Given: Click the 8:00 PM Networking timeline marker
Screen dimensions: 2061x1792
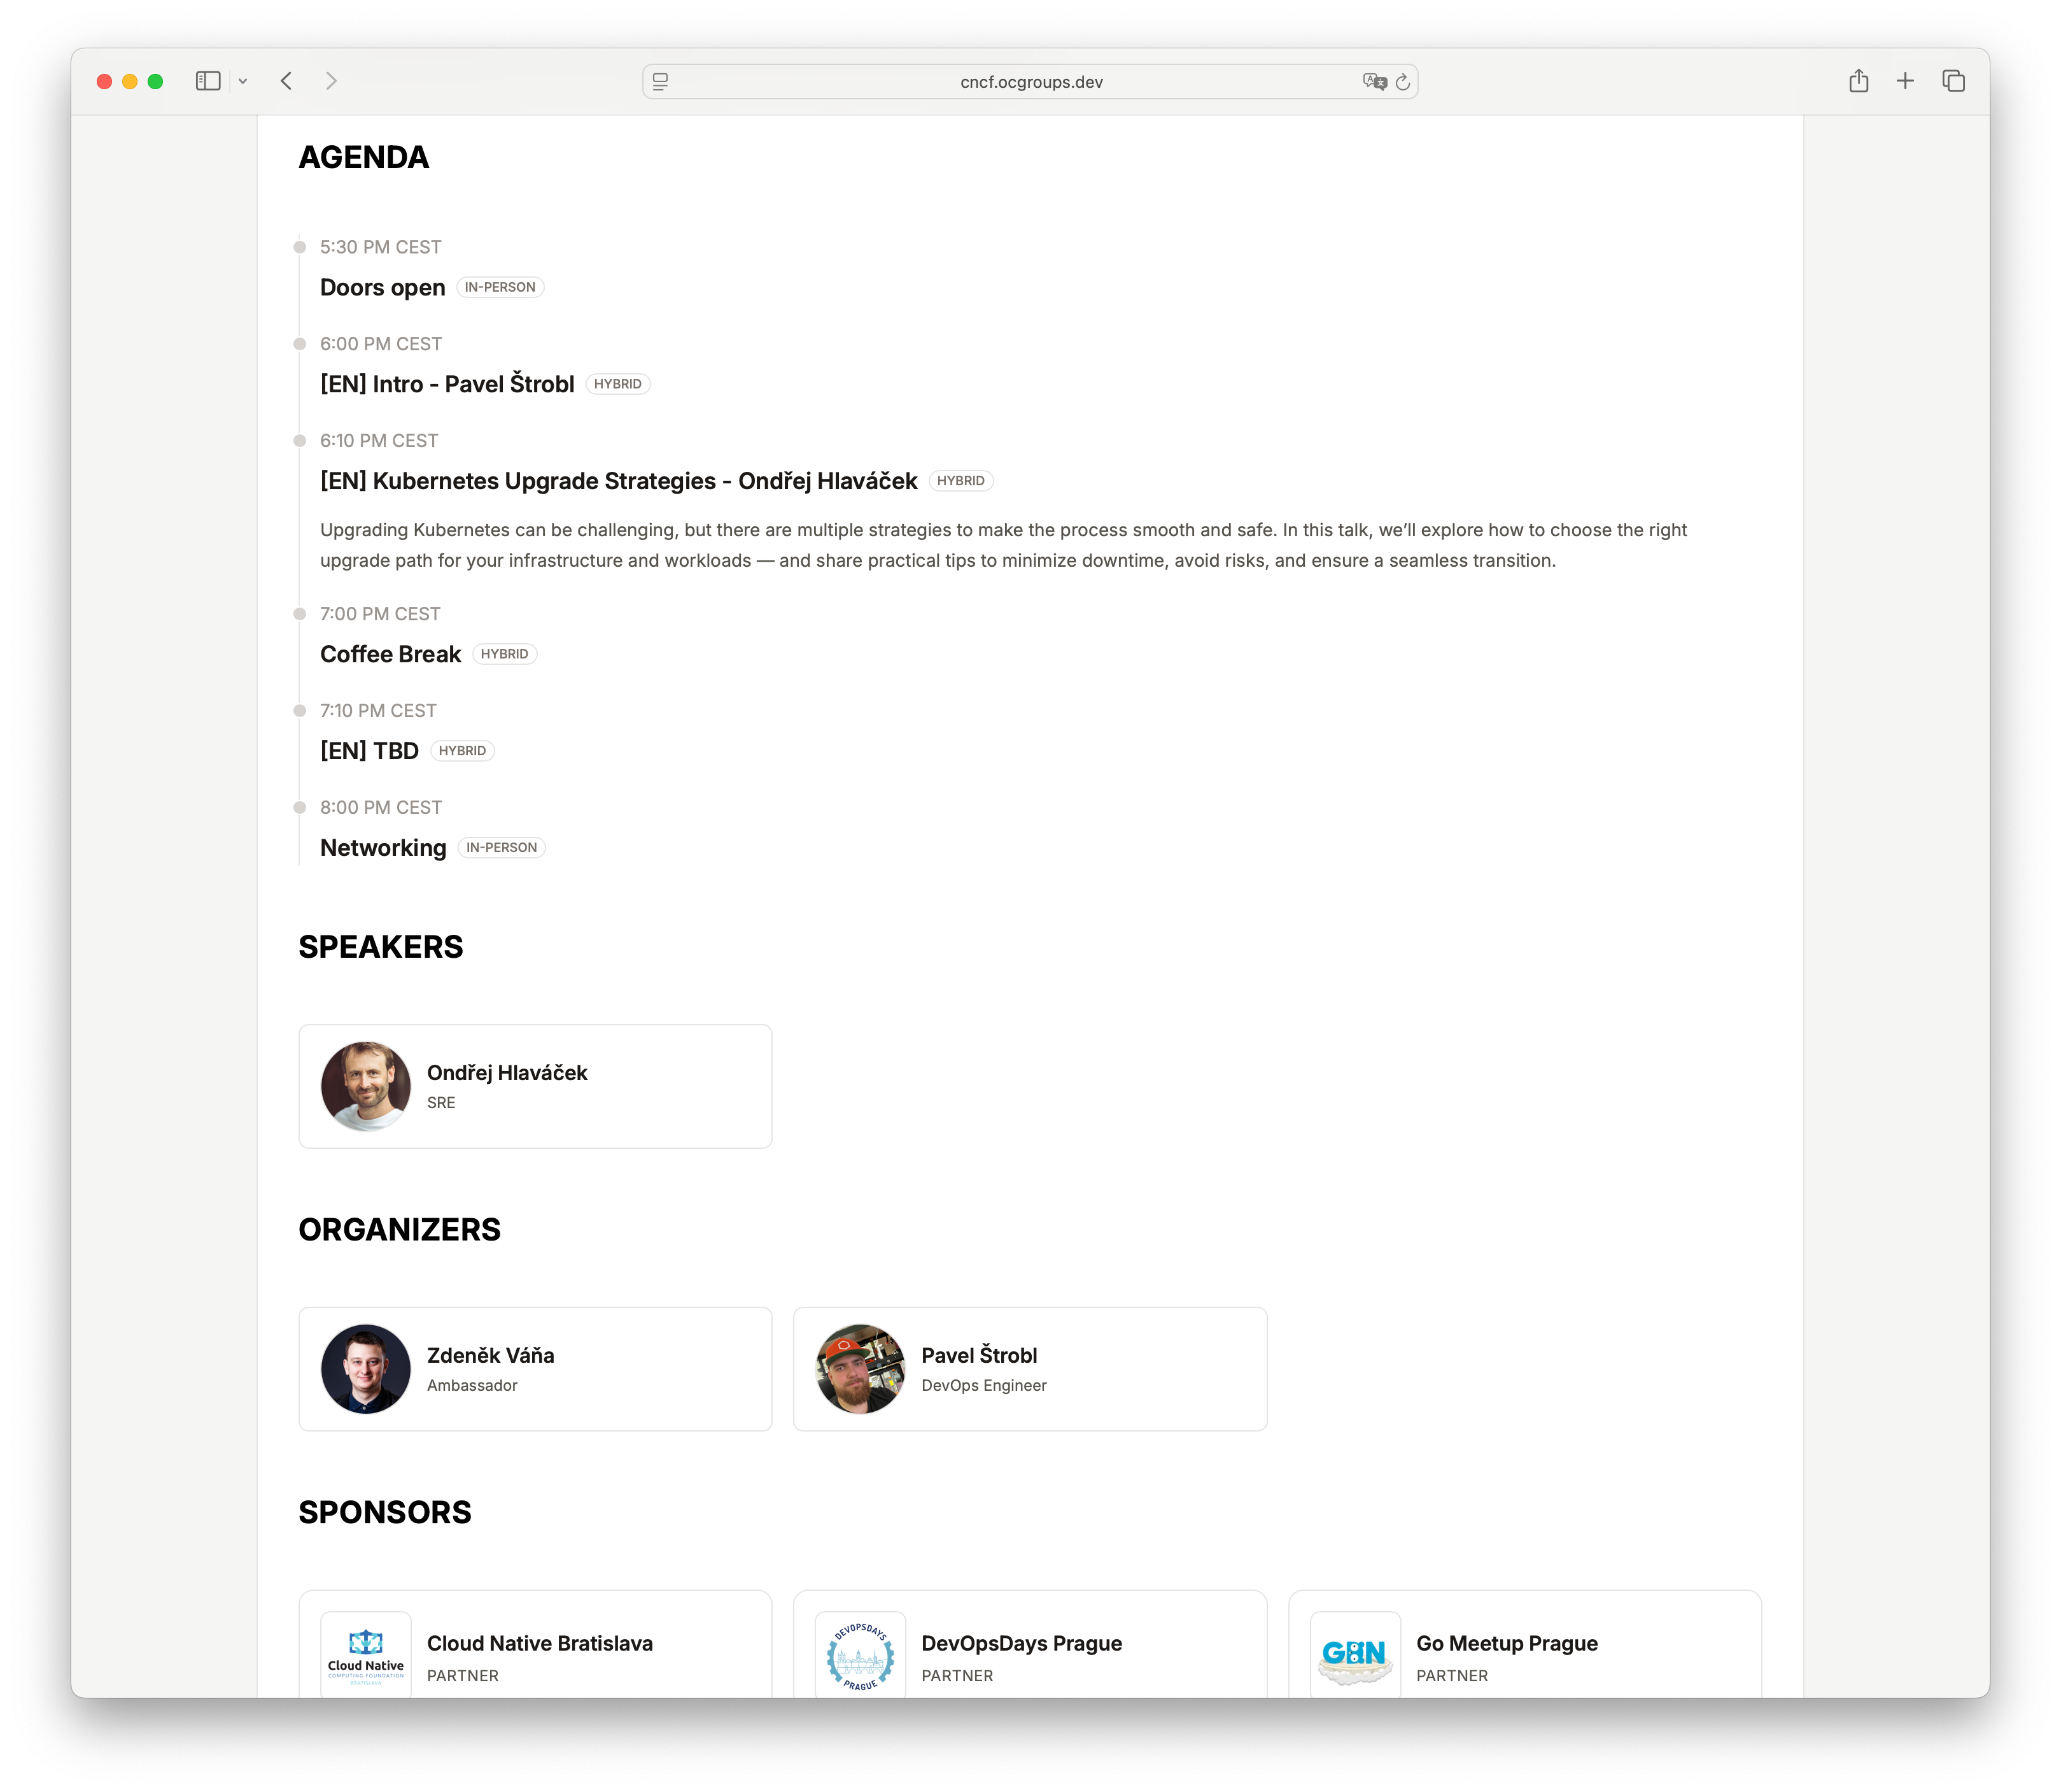Looking at the screenshot, I should coord(299,807).
